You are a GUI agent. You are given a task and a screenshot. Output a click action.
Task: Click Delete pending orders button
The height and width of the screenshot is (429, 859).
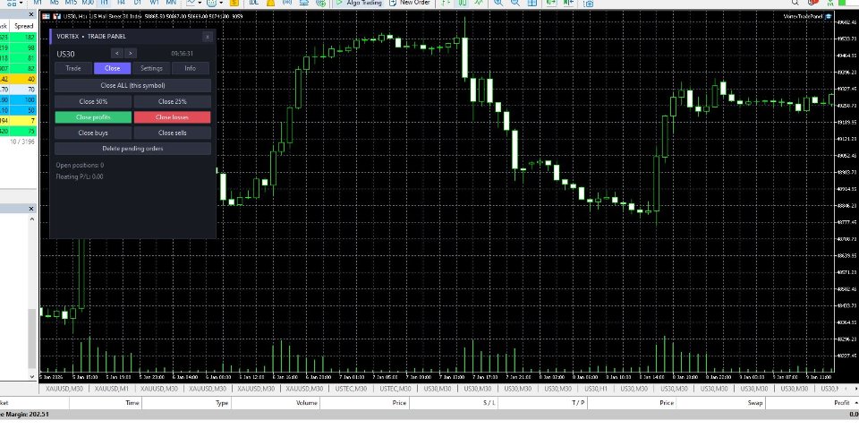pos(132,149)
